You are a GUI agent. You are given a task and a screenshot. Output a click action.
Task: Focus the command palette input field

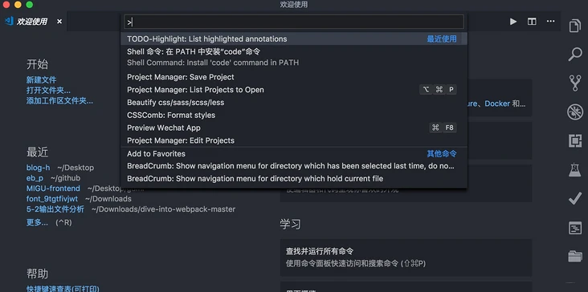point(294,22)
